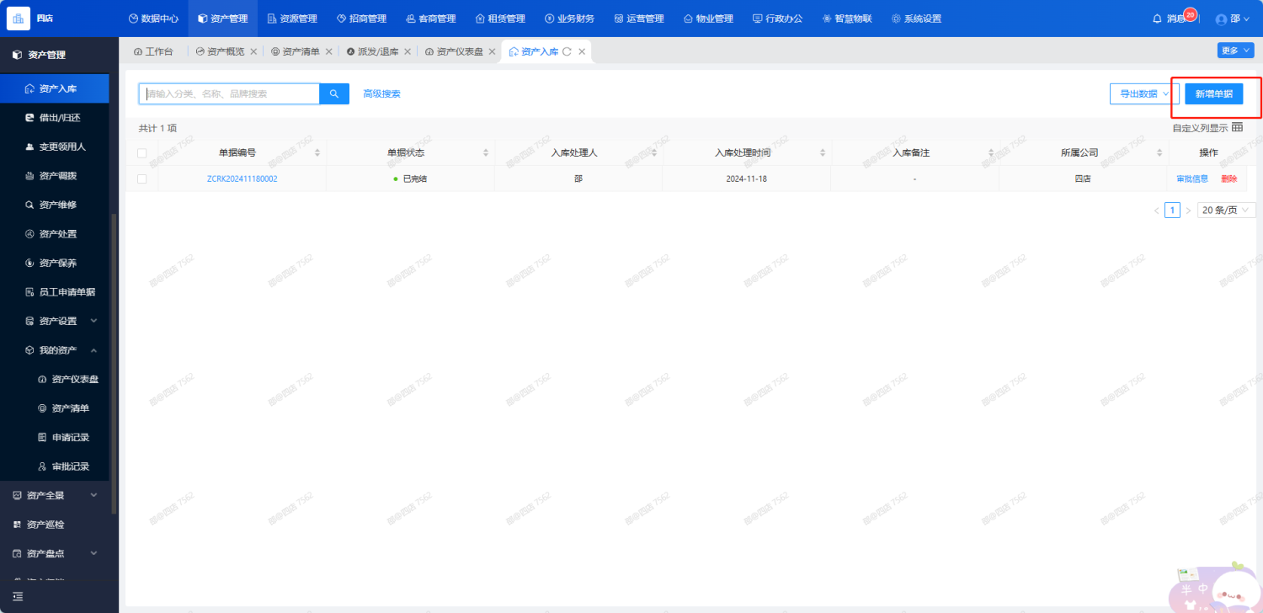Viewport: 1263px width, 613px height.
Task: Open 业务财务 top menu
Action: click(x=569, y=19)
